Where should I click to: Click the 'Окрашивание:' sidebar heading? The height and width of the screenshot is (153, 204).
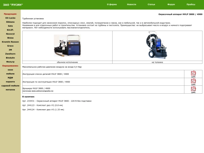click(10, 66)
